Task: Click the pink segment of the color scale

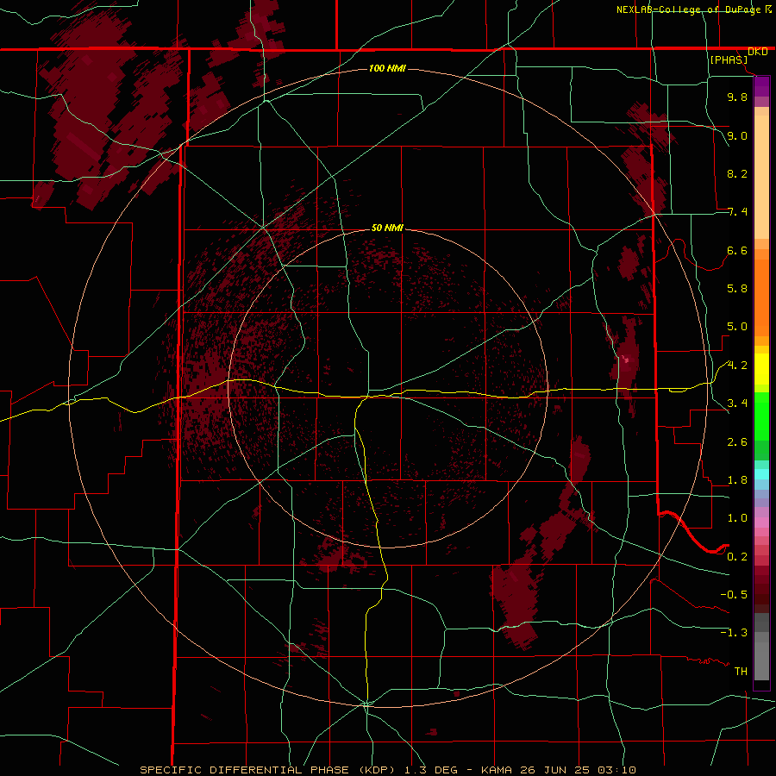Action: click(761, 523)
